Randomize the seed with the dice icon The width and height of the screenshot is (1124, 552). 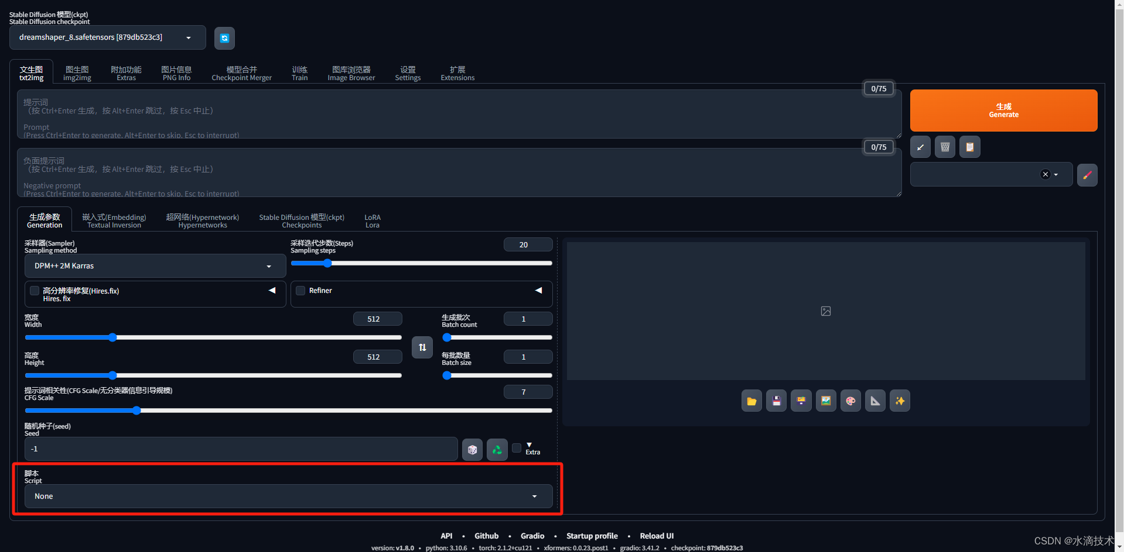point(472,450)
